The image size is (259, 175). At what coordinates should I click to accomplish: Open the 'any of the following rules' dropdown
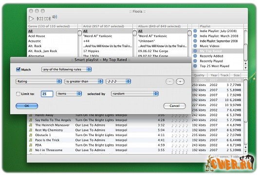66,70
